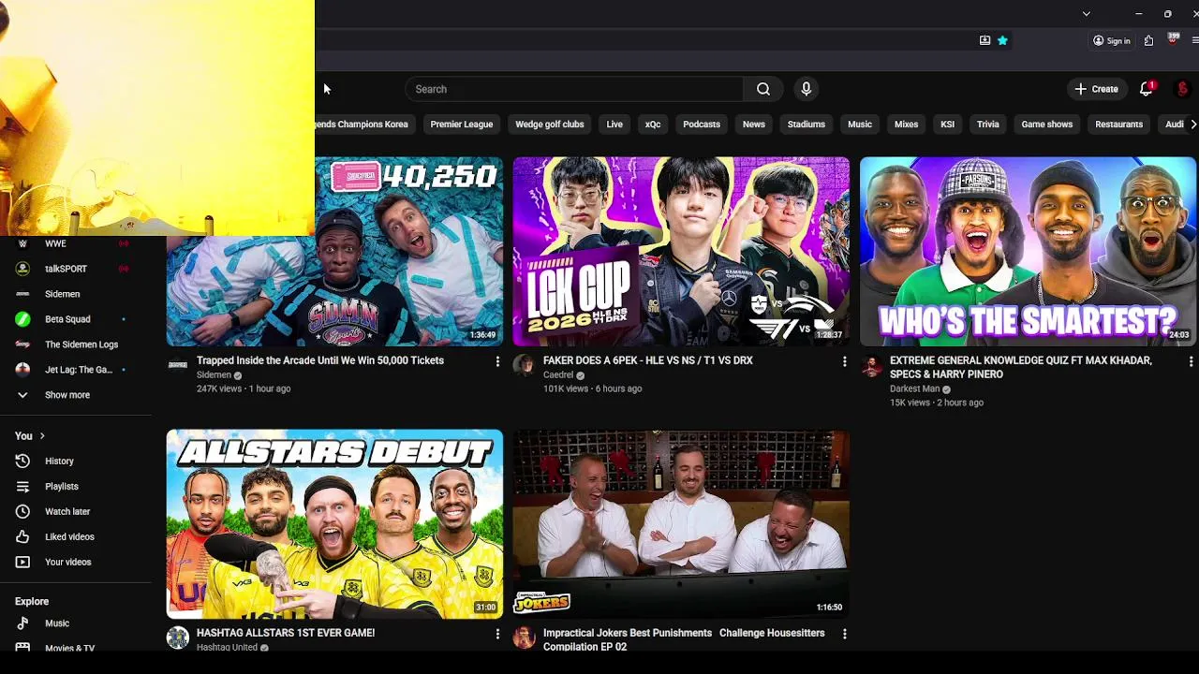Play Allstars Debut video thumbnail

click(x=334, y=524)
